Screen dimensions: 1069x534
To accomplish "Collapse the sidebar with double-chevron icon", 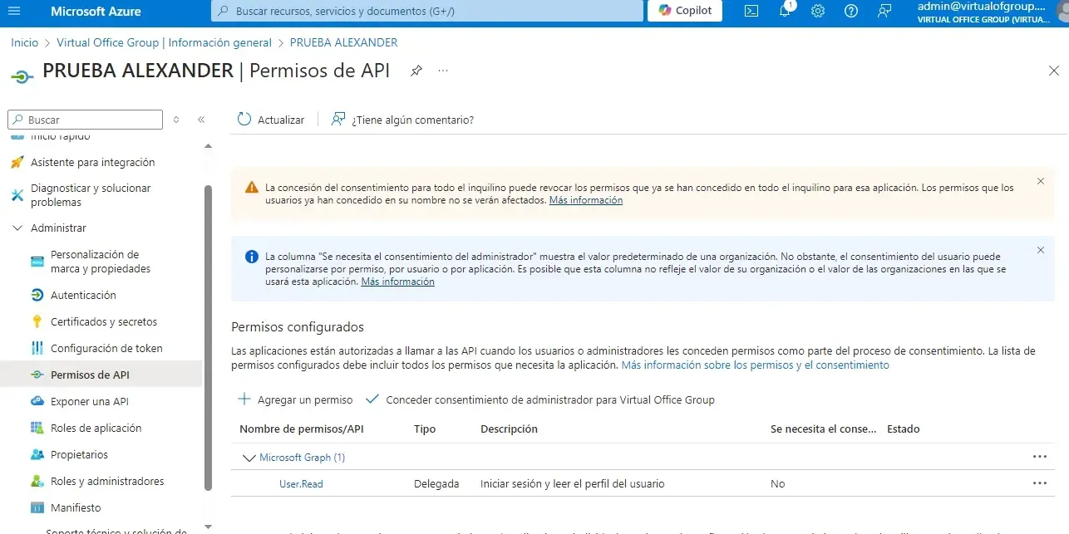I will pyautogui.click(x=201, y=120).
